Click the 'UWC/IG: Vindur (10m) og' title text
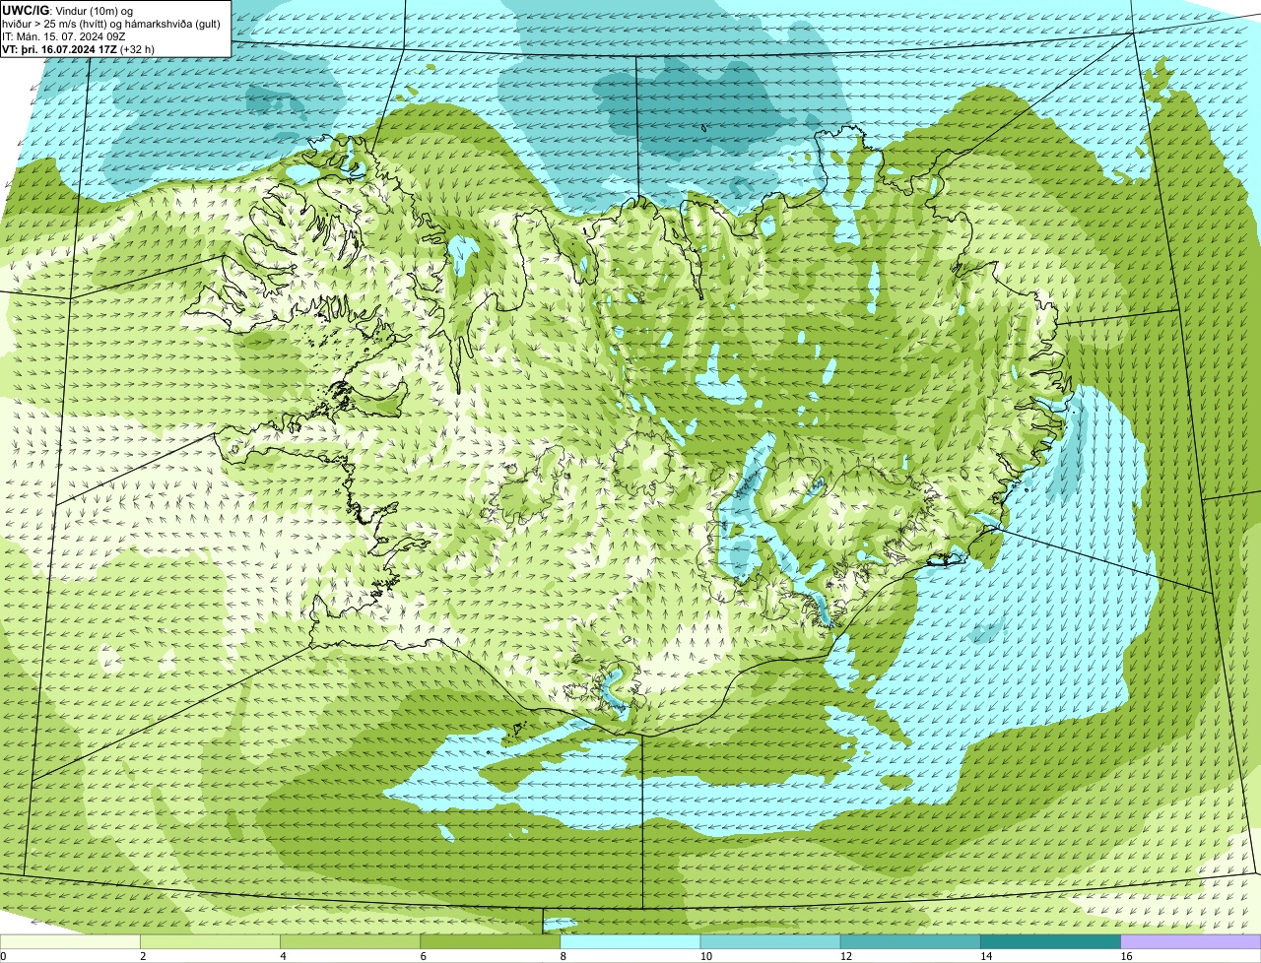This screenshot has width=1261, height=963. pos(67,10)
